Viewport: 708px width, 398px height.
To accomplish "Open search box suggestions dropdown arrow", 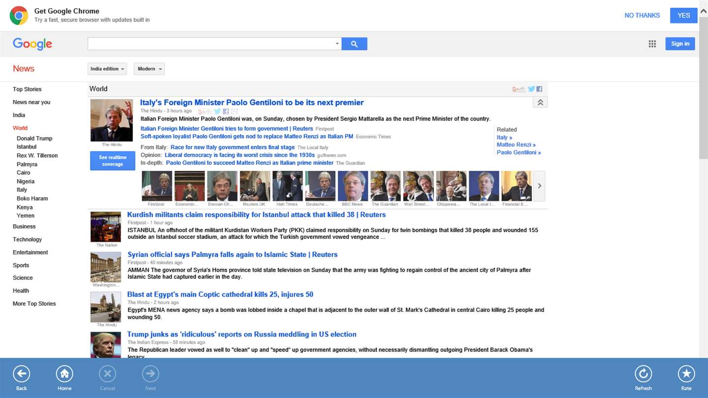I will (x=337, y=44).
